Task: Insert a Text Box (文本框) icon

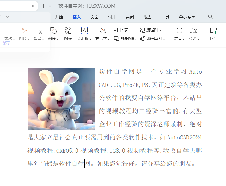Action: pyautogui.click(x=84, y=30)
